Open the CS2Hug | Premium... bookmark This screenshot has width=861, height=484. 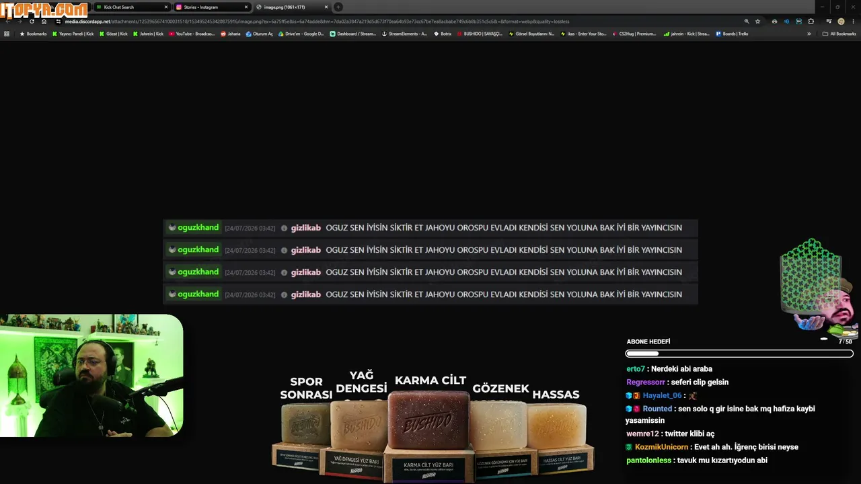click(634, 34)
